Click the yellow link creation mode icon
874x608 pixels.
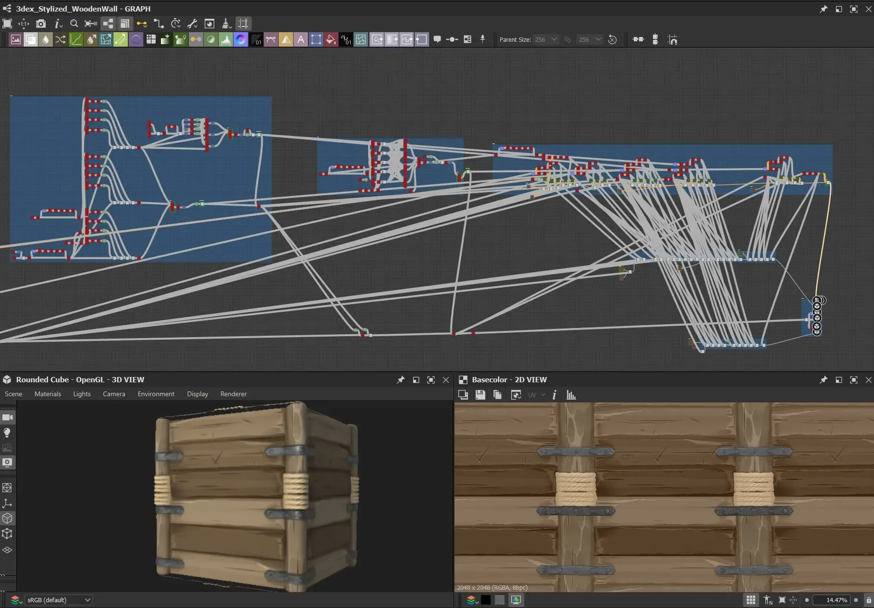point(141,24)
